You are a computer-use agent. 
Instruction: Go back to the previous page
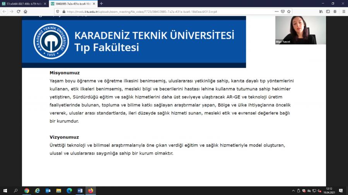pos(4,12)
